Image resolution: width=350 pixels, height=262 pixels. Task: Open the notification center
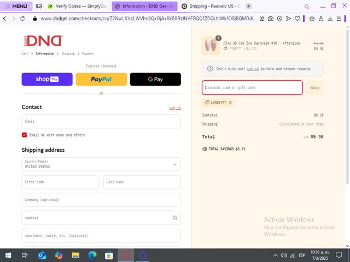tap(339, 255)
